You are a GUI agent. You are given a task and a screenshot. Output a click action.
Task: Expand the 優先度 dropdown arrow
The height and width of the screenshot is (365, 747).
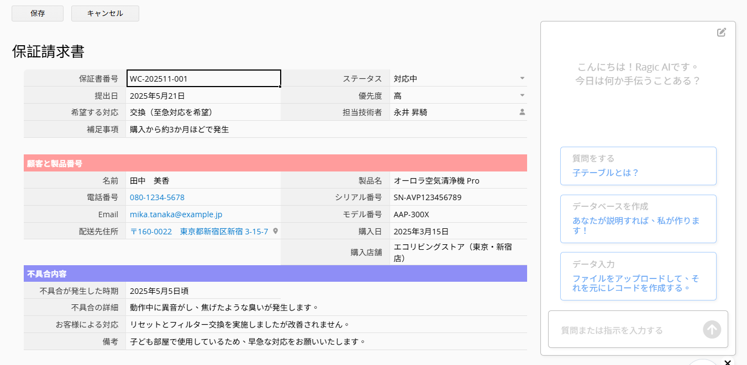(x=522, y=95)
